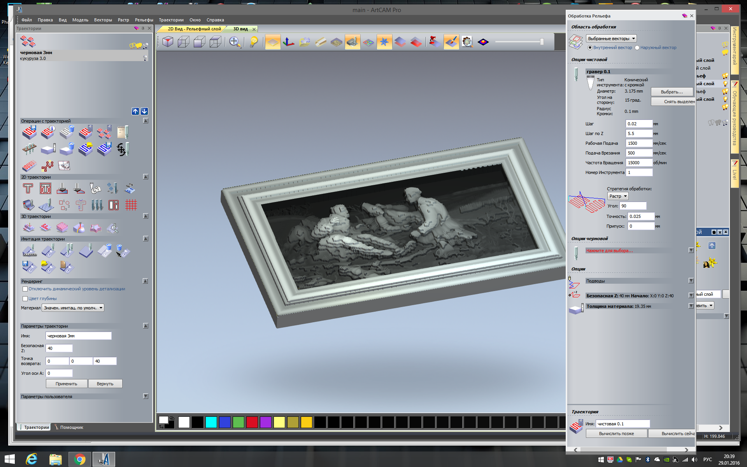Open the 'Растр' strategy dropdown
The height and width of the screenshot is (467, 747).
point(617,196)
